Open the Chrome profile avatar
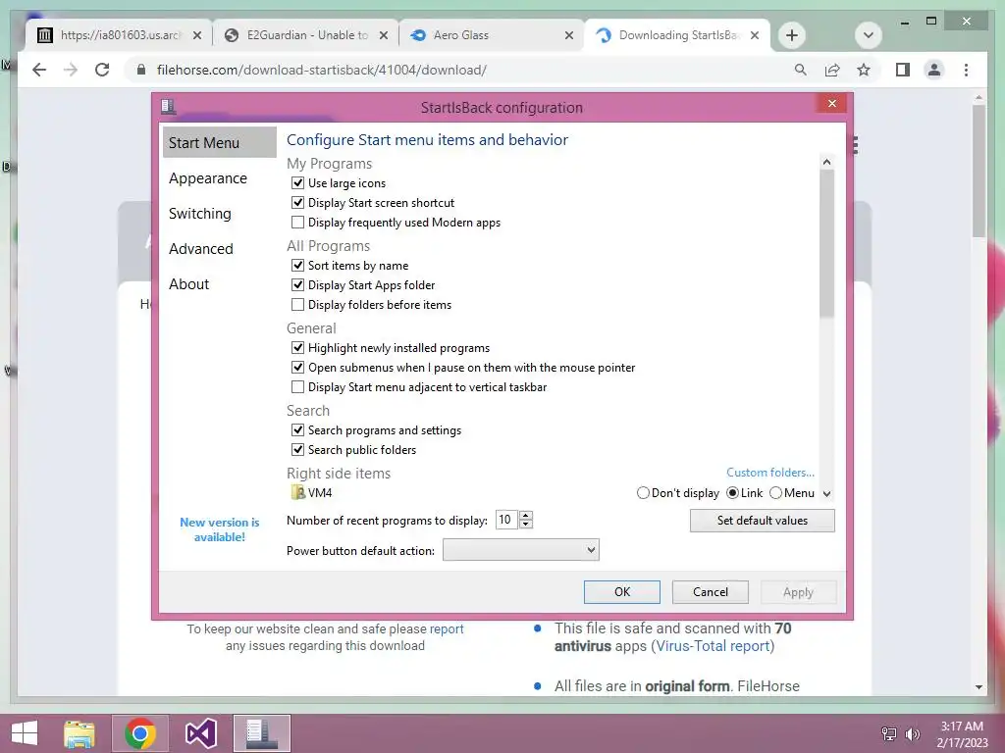Image resolution: width=1005 pixels, height=753 pixels. click(x=934, y=70)
